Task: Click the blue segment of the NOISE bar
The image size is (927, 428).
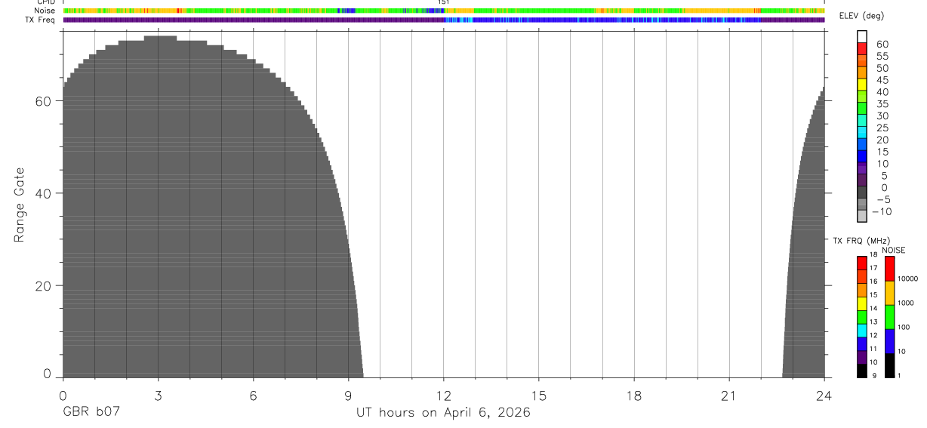Action: [890, 341]
